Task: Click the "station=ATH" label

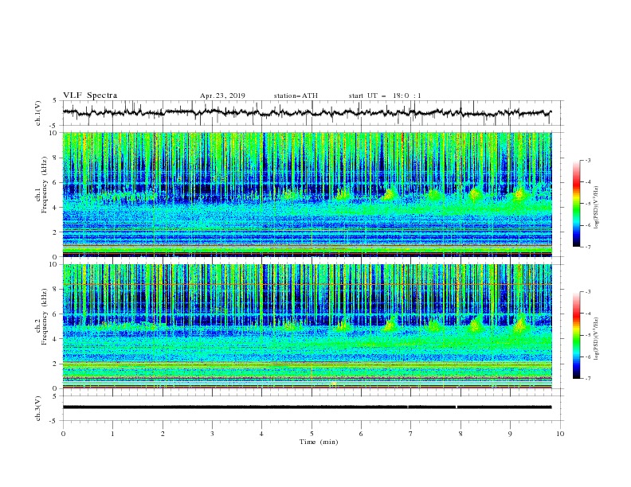Action: 296,95
